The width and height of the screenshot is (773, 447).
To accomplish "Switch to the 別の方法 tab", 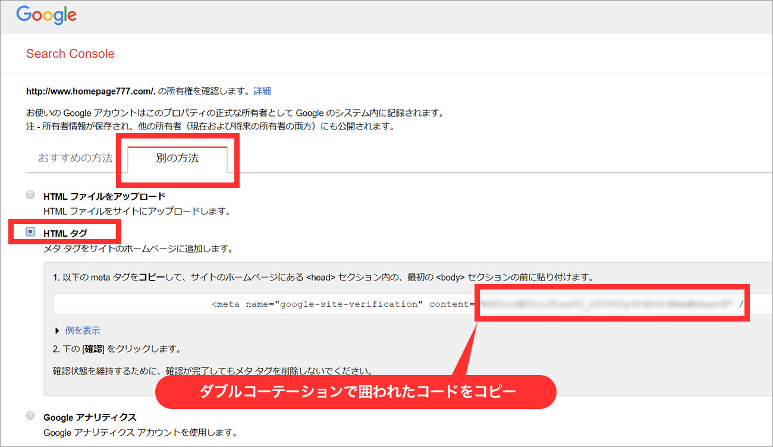I will pyautogui.click(x=177, y=159).
